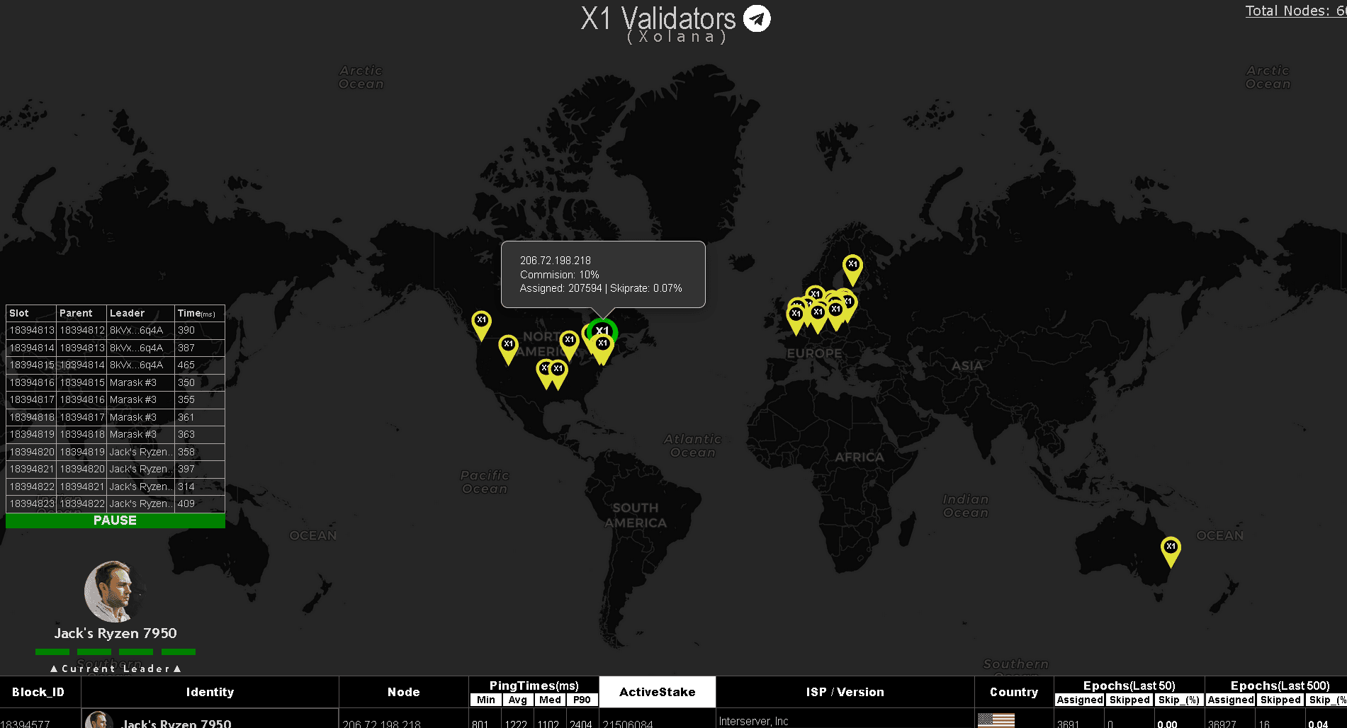Sort by the ActiveStake column header
This screenshot has height=728, width=1347.
657,692
